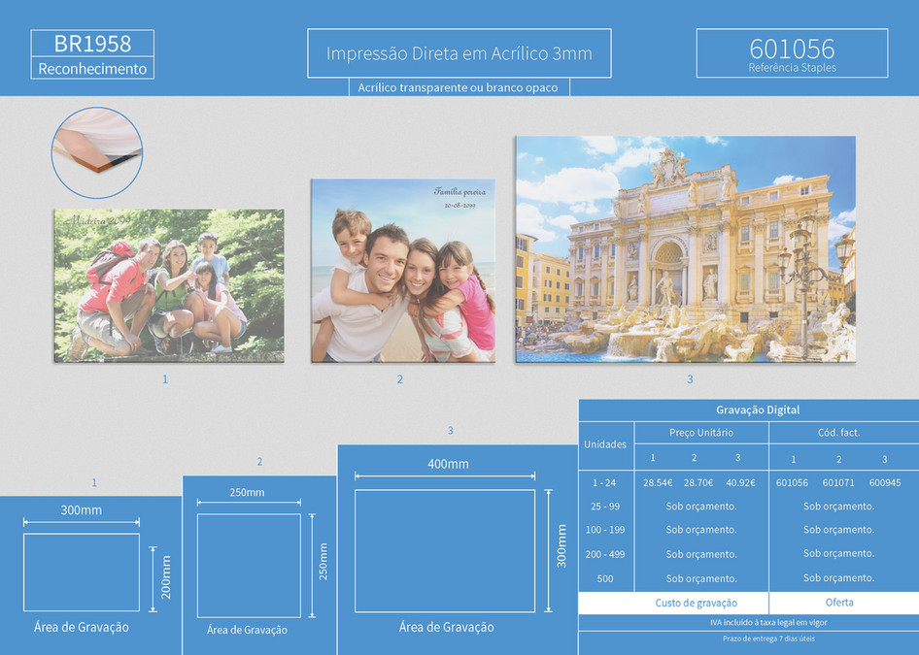Select the Acrílico transparente ou branco opaco subtitle

pos(459,87)
